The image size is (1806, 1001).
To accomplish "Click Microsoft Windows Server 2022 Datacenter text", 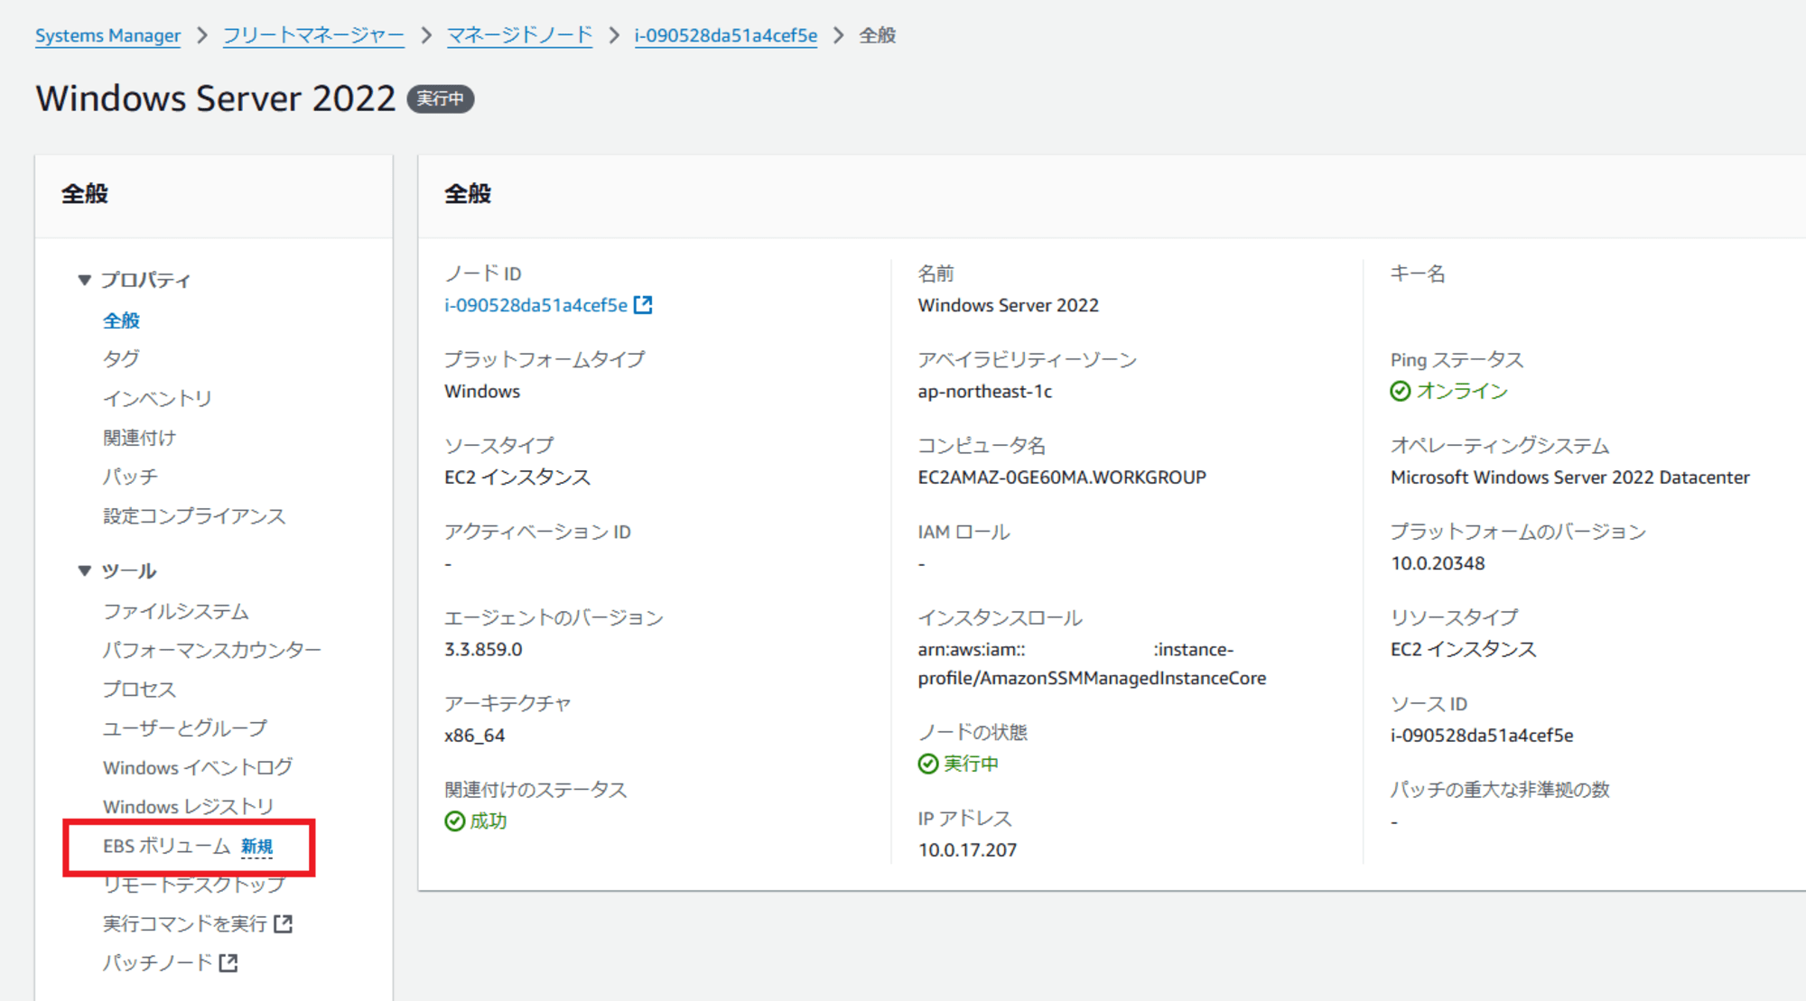I will 1570,477.
